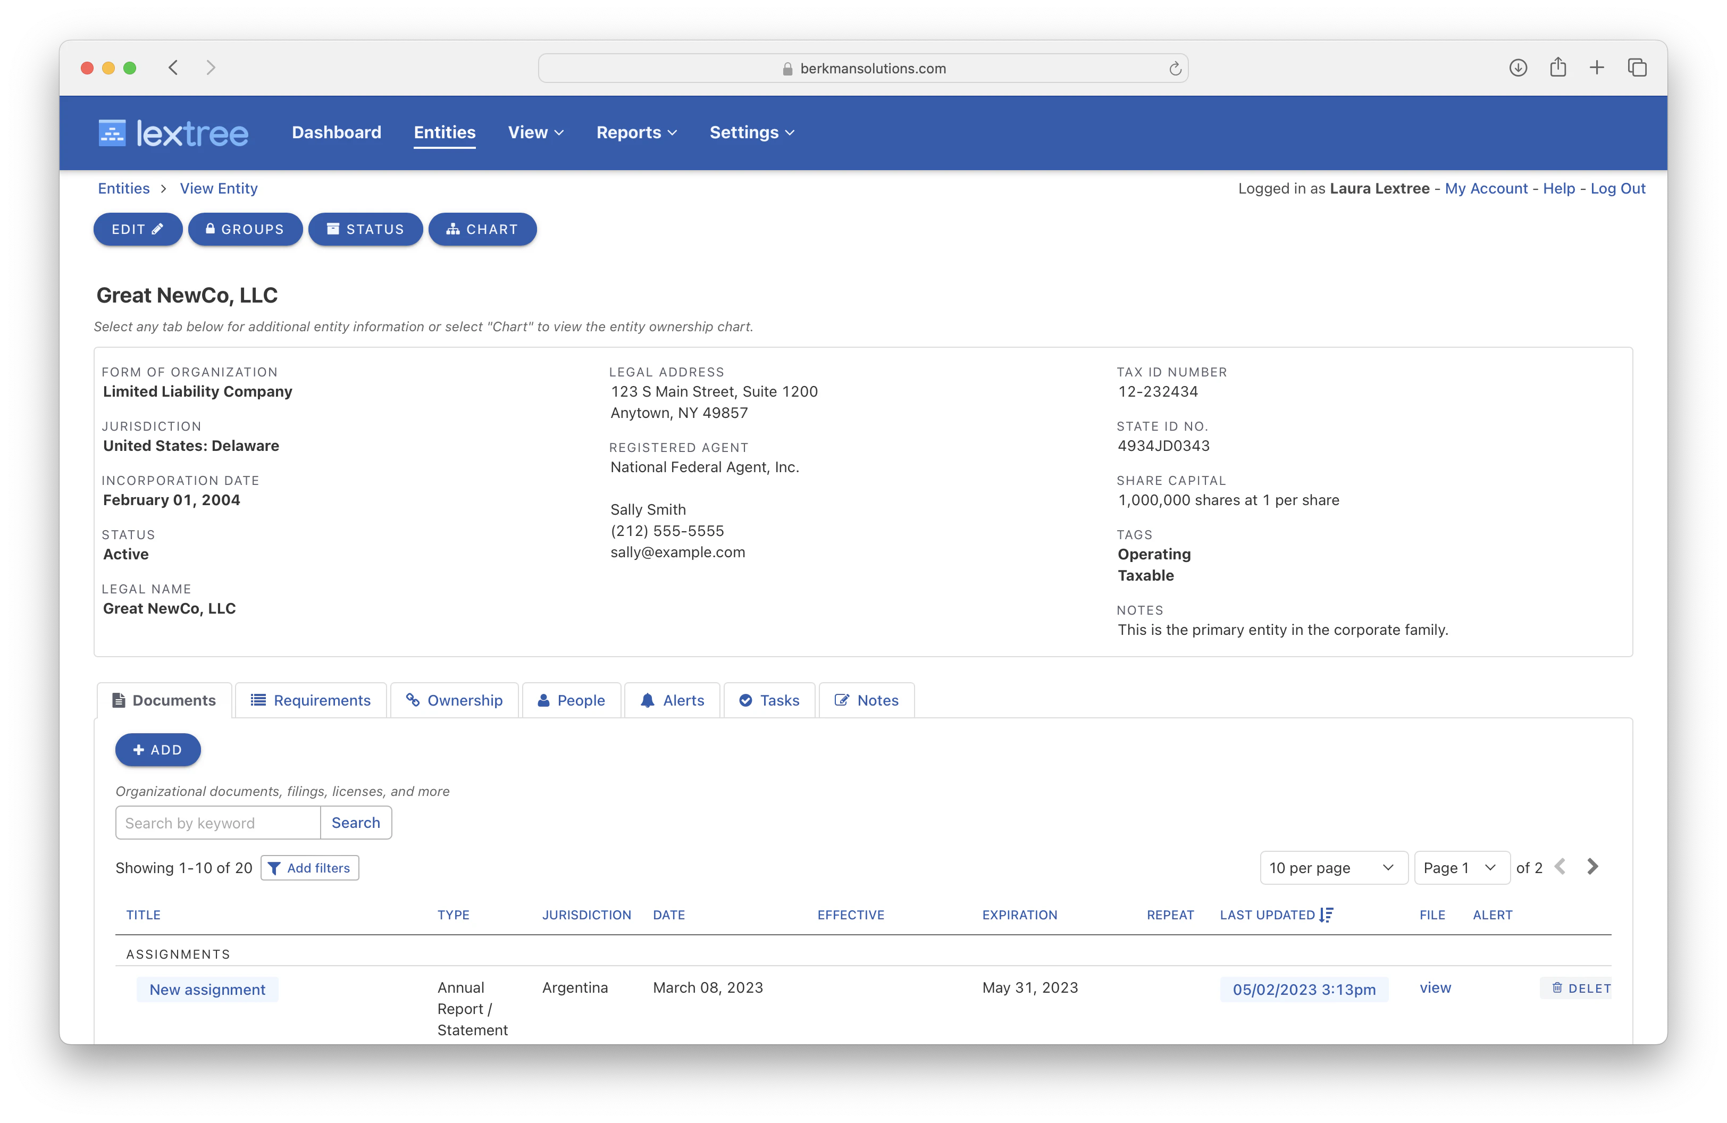Image resolution: width=1727 pixels, height=1123 pixels.
Task: Open the Page 1 selector
Action: point(1461,868)
